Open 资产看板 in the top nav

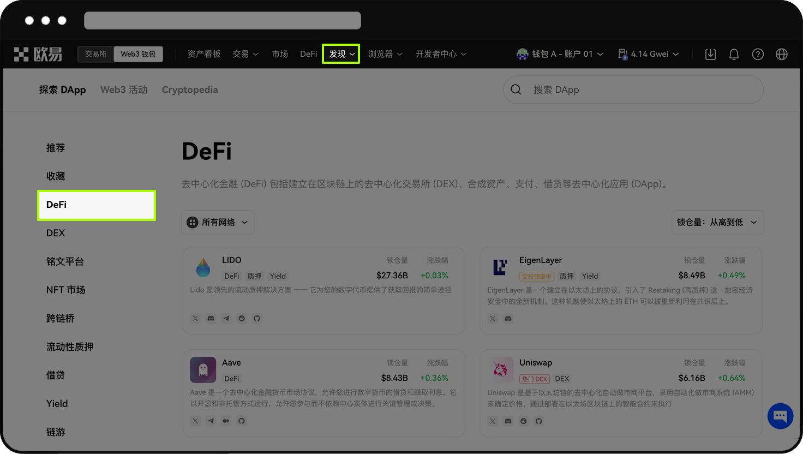click(204, 54)
